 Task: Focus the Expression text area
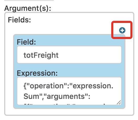coord(69,91)
